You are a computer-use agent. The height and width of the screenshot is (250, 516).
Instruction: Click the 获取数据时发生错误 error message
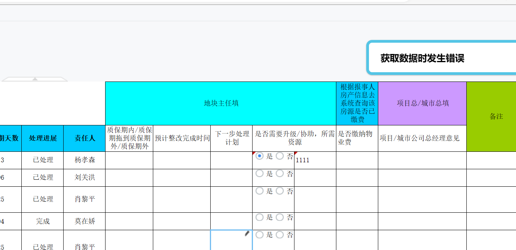pos(422,58)
